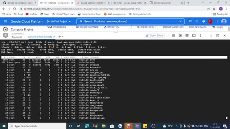The image size is (230, 129).
Task: Click Import VM button
Action: 112,27
